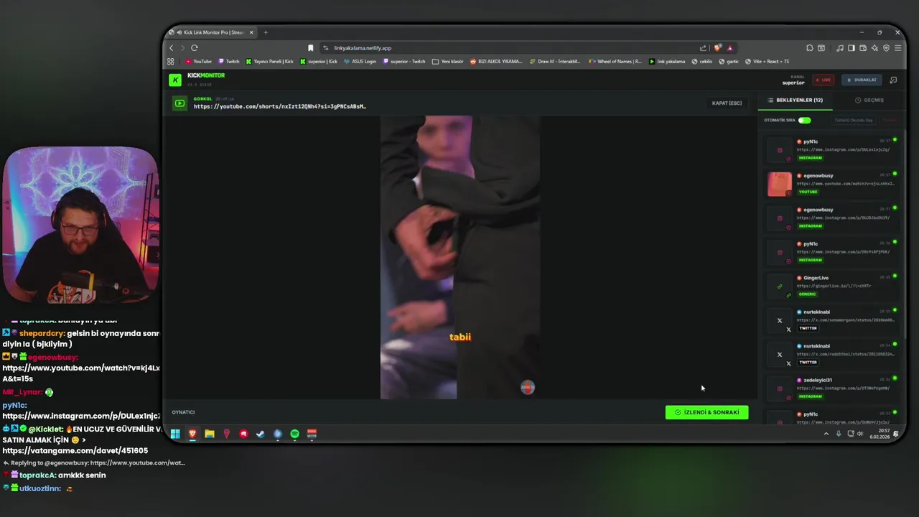Click the Brave Rewards triangle icon
This screenshot has height=517, width=919.
729,48
